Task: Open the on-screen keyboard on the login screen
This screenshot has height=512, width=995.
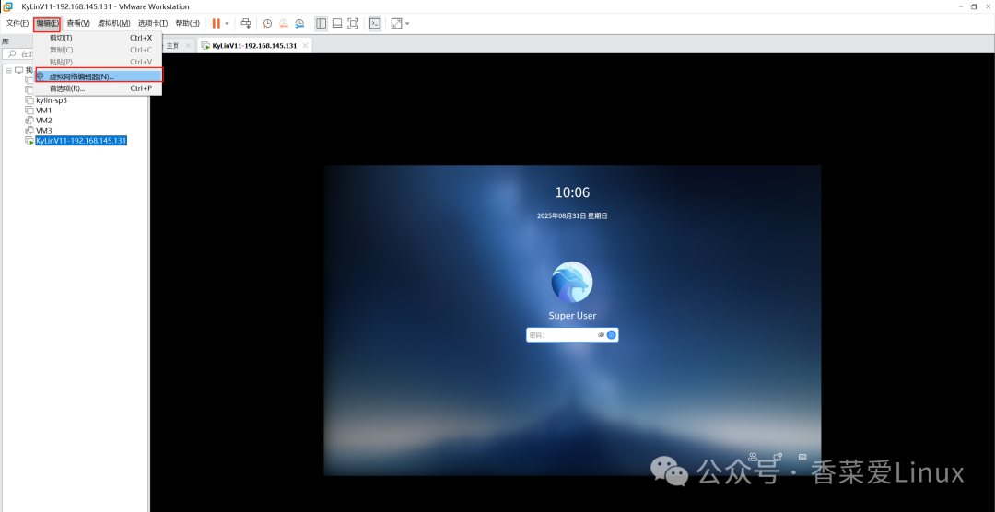Action: (802, 456)
